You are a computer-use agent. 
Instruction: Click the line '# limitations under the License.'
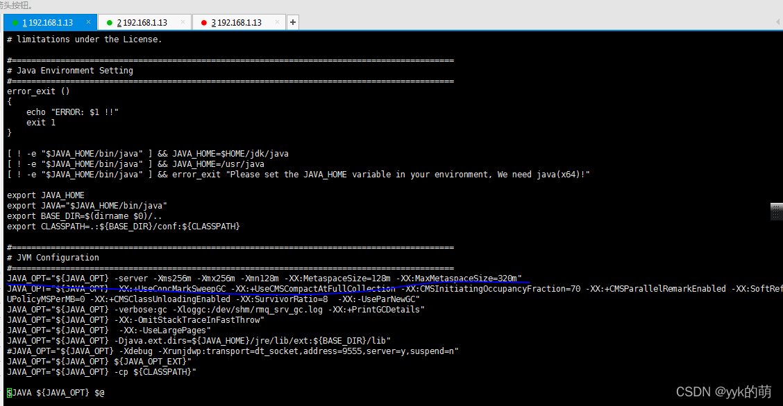point(85,39)
